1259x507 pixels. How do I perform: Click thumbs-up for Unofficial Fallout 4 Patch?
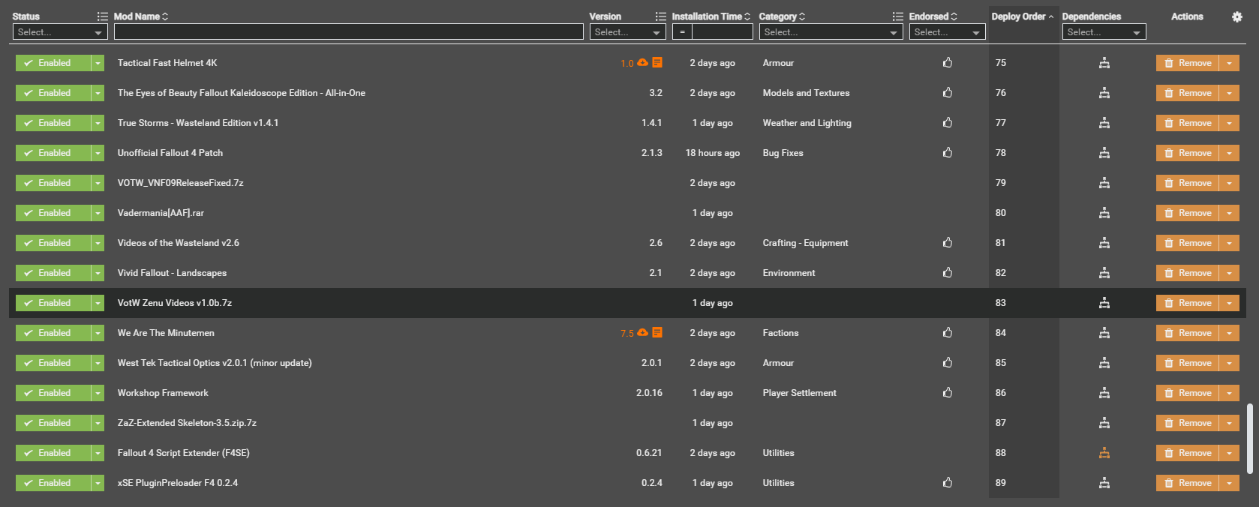948,153
